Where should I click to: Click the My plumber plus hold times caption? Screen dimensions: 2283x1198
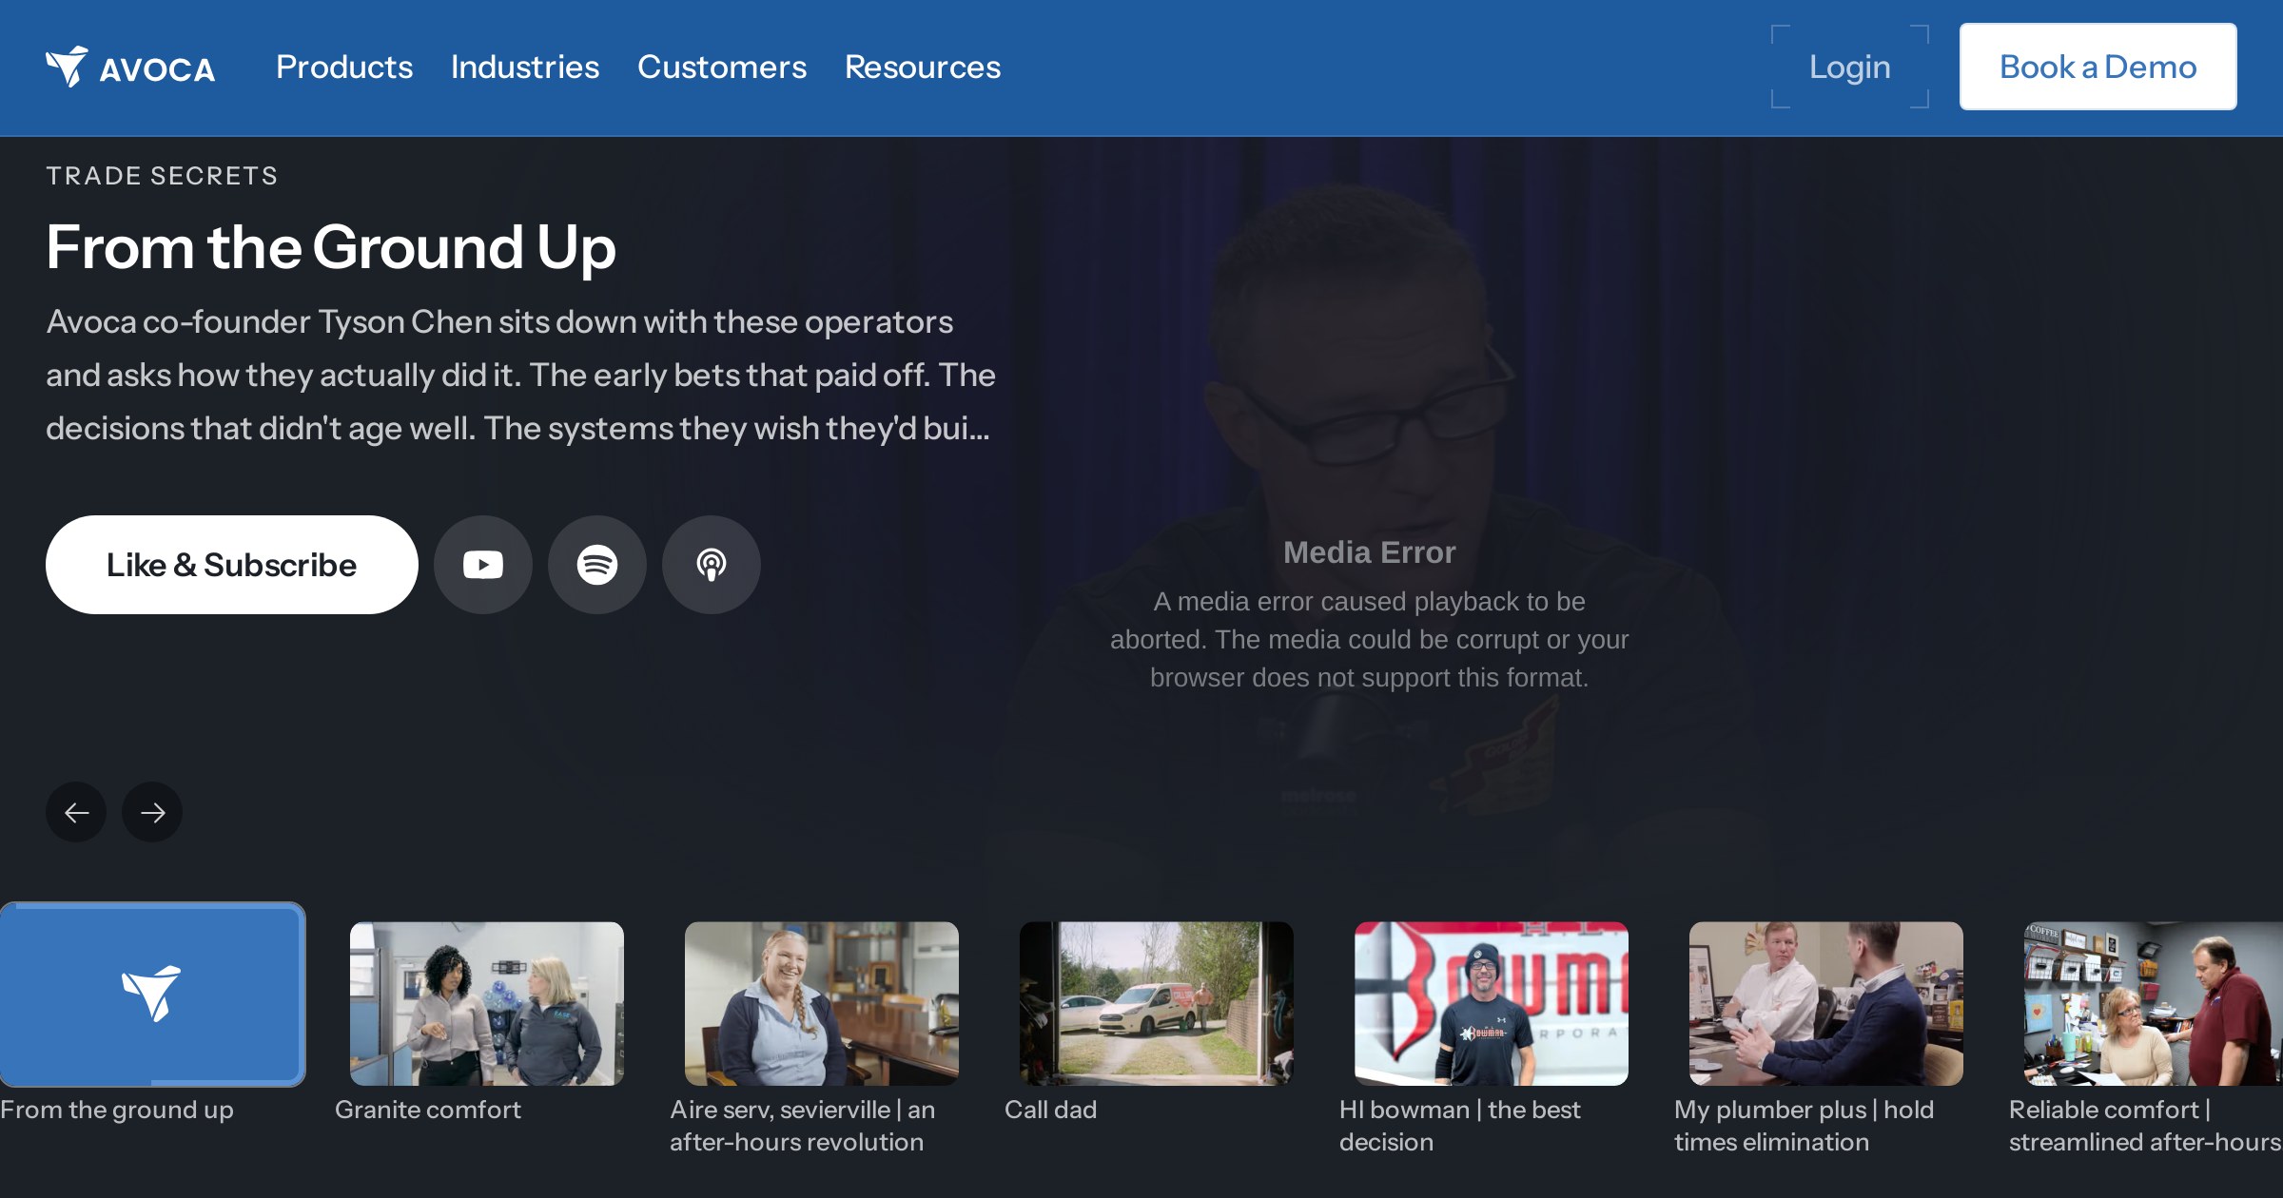(x=1805, y=1126)
